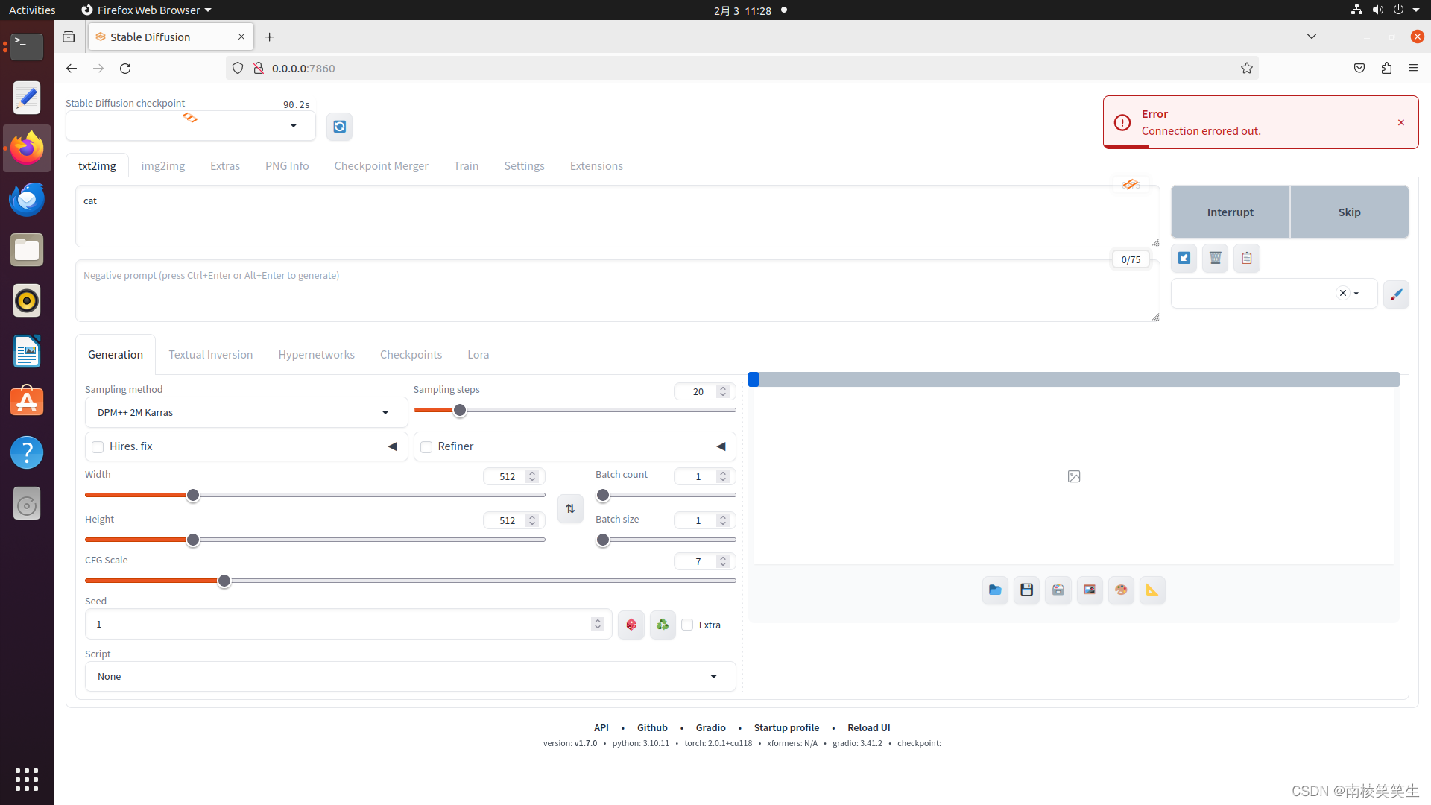
Task: Go back to the previous page
Action: pyautogui.click(x=72, y=68)
